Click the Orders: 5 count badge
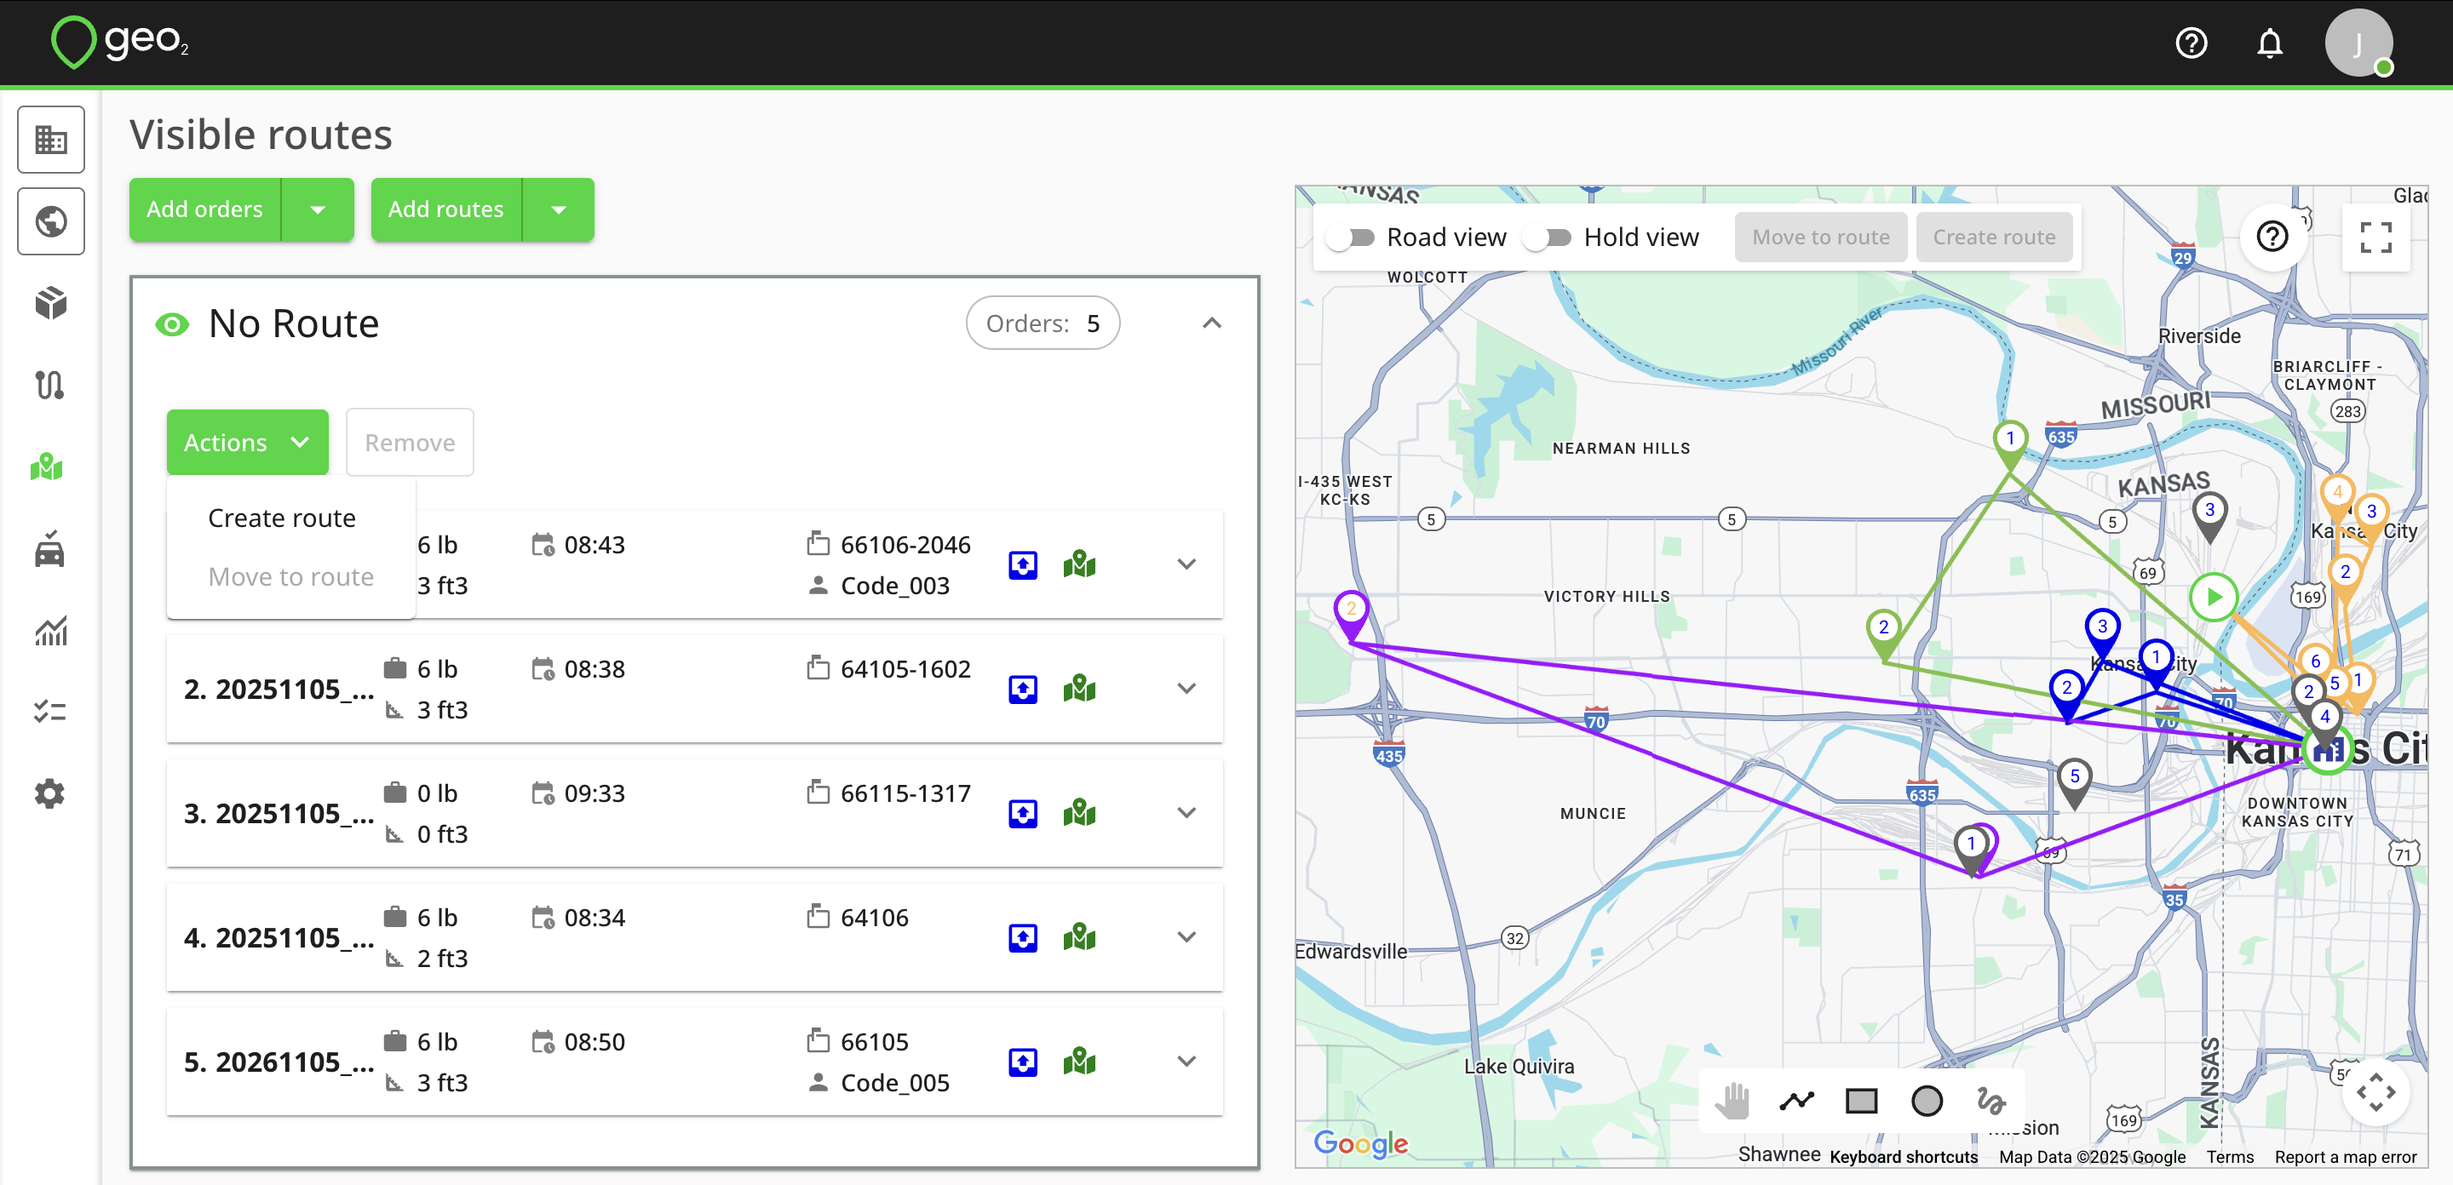This screenshot has width=2453, height=1185. click(1043, 323)
